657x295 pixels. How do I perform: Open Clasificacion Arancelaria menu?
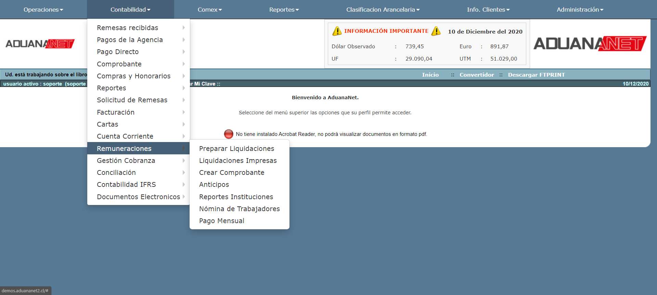tap(383, 10)
